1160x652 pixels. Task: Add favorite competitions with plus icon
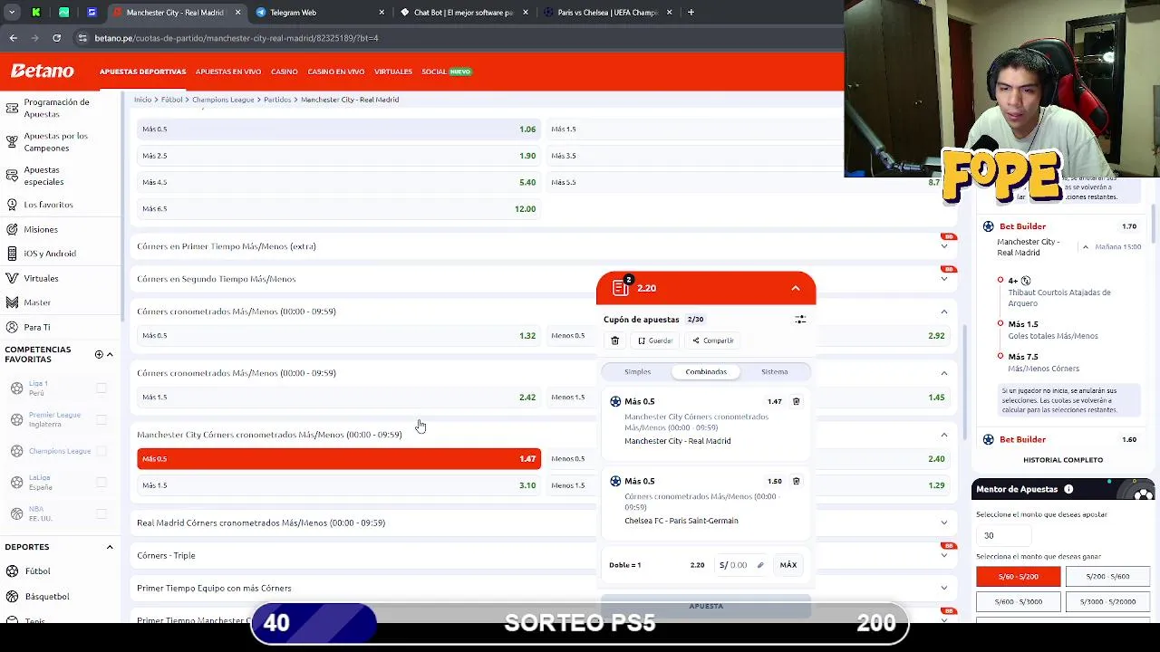pos(99,354)
